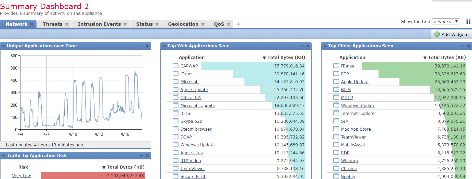Image resolution: width=472 pixels, height=179 pixels.
Task: Click Last updated 4 hours 13 minutes ago
Action: pyautogui.click(x=44, y=145)
